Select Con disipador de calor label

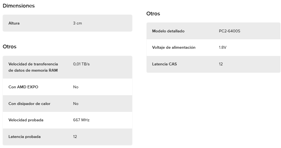click(29, 104)
